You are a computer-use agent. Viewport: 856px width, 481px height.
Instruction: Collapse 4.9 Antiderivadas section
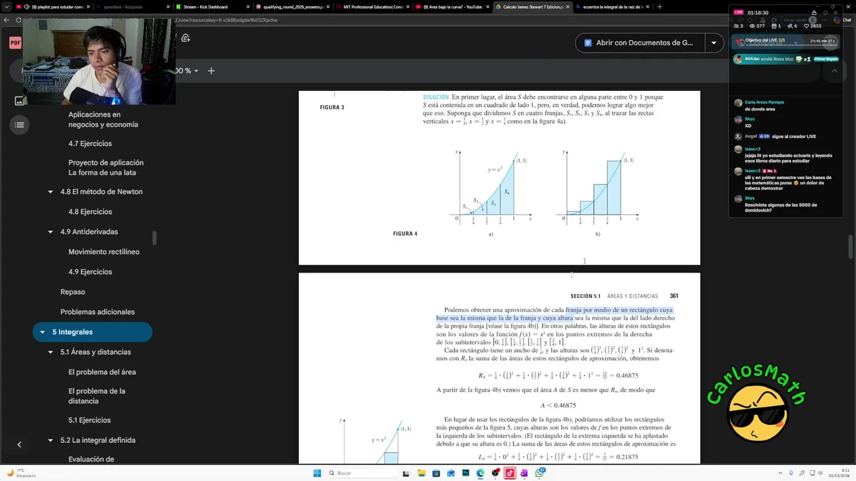[x=50, y=232]
